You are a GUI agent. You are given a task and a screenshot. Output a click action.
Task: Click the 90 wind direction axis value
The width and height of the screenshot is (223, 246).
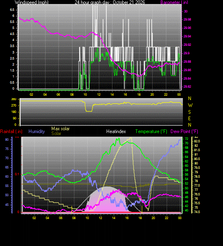pos(14,118)
